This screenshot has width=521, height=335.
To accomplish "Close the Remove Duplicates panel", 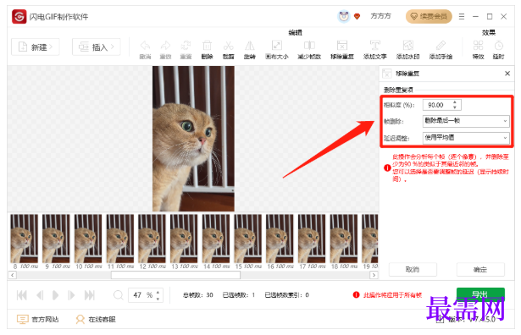I will [x=507, y=74].
